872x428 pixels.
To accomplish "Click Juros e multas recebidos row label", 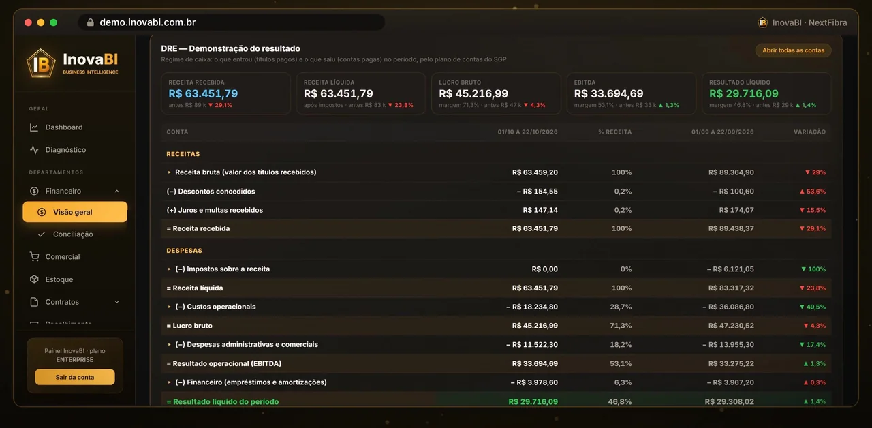I will pos(215,210).
